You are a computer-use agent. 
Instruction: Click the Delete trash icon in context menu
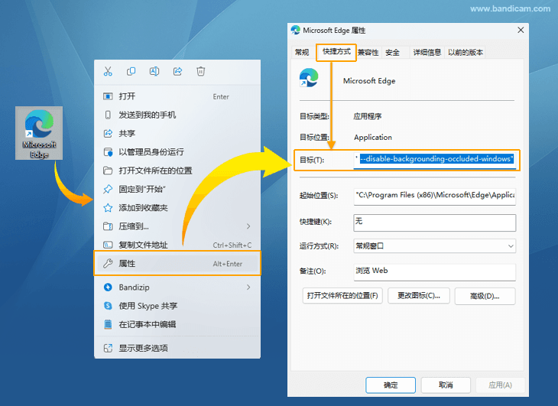[201, 72]
